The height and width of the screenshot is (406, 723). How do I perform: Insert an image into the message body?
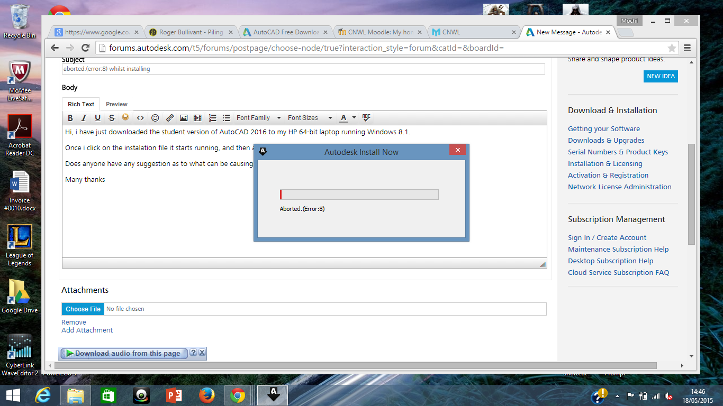click(x=184, y=118)
